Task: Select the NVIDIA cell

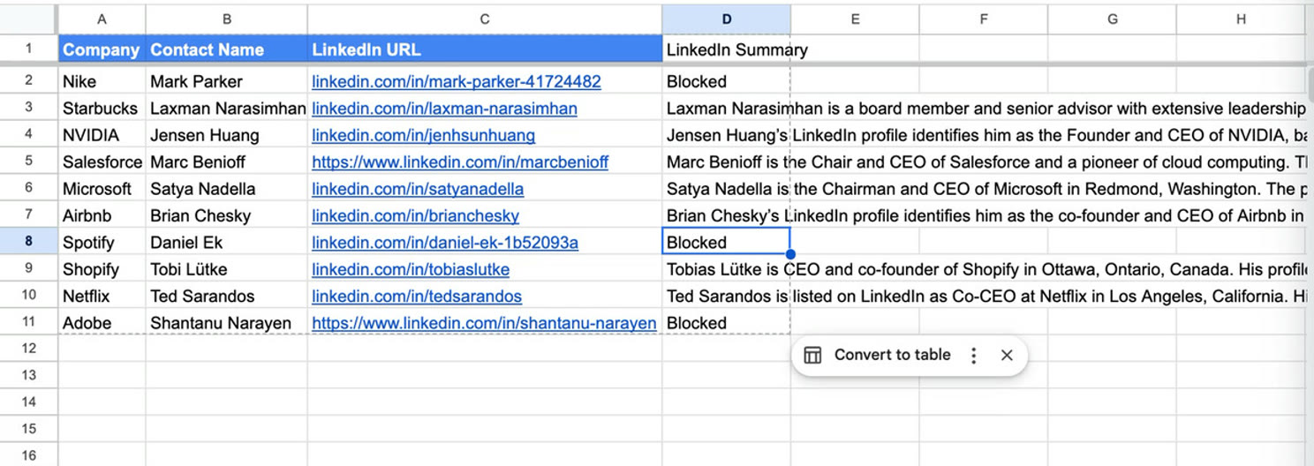Action: point(102,135)
